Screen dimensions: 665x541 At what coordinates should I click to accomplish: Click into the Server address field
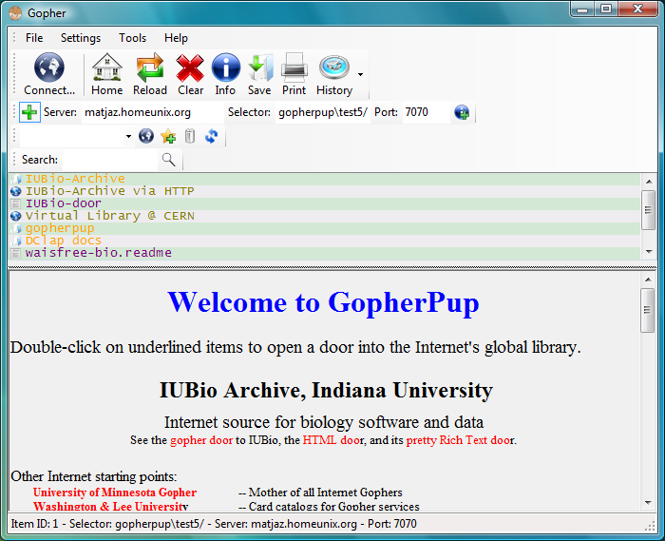coord(150,112)
